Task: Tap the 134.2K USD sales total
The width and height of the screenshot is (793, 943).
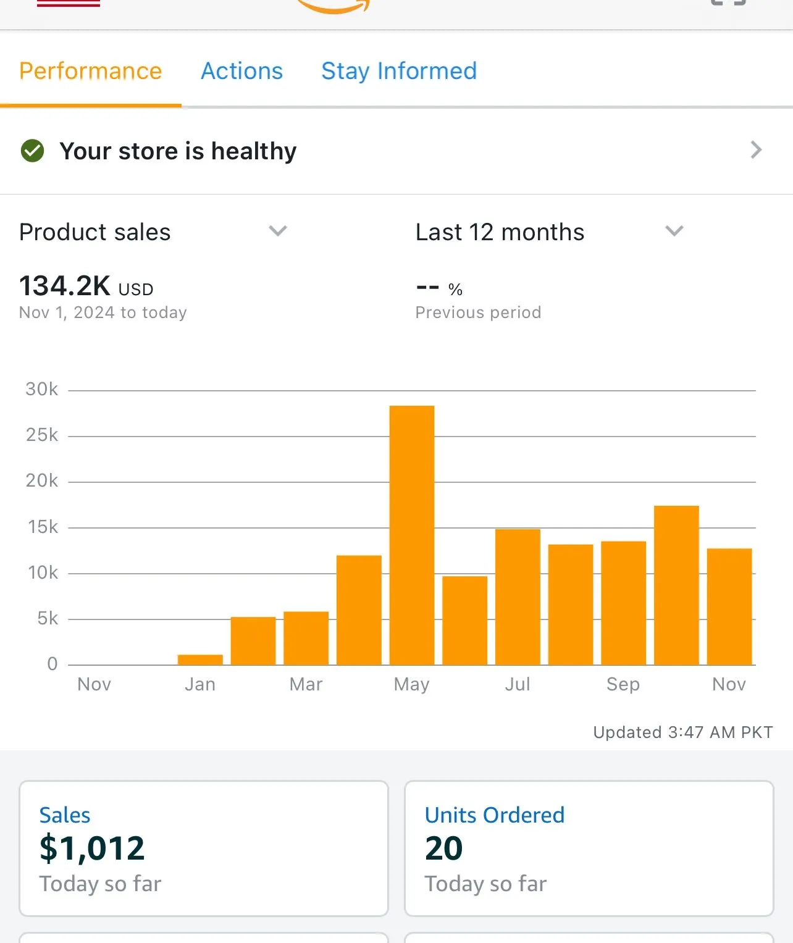Action: 86,287
